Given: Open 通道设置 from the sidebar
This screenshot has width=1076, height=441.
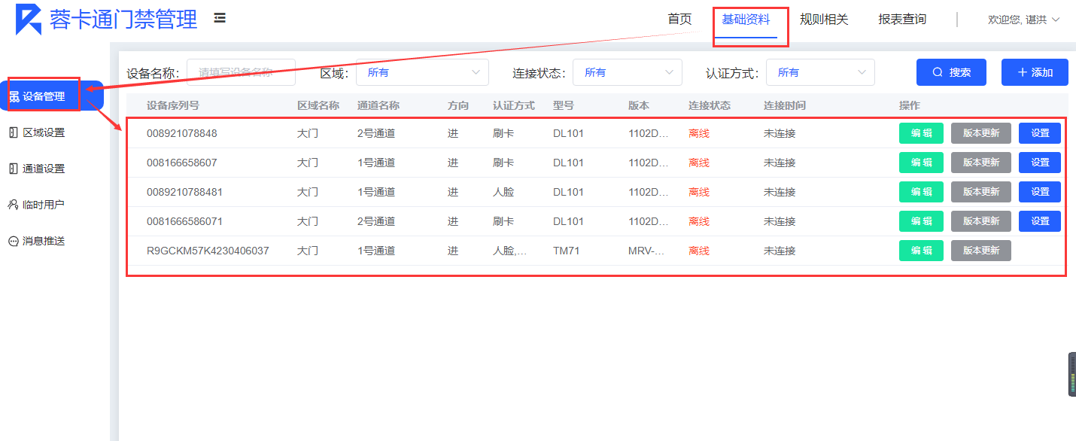Looking at the screenshot, I should coord(43,169).
